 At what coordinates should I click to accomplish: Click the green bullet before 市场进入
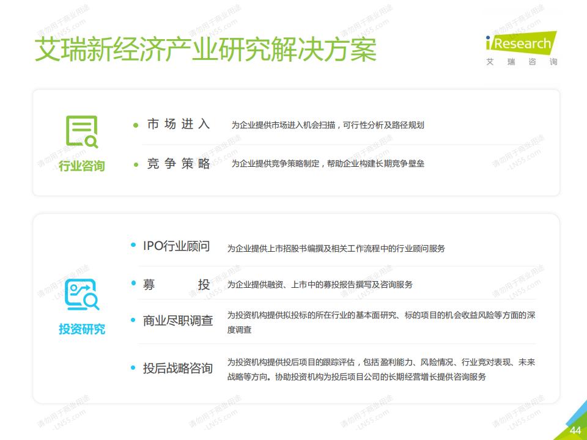(x=136, y=125)
